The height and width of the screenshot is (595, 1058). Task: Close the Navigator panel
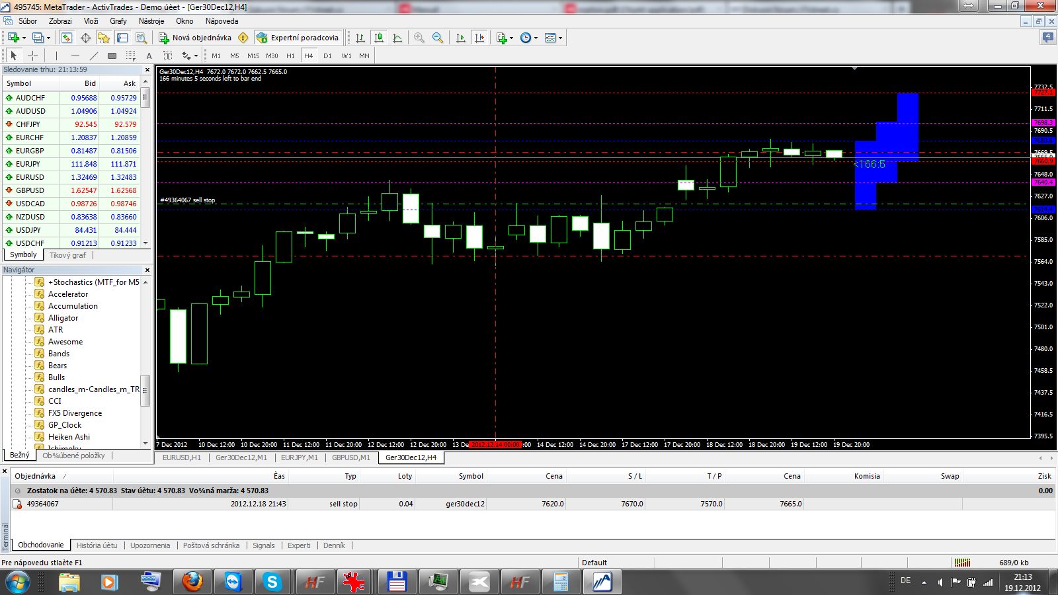147,270
